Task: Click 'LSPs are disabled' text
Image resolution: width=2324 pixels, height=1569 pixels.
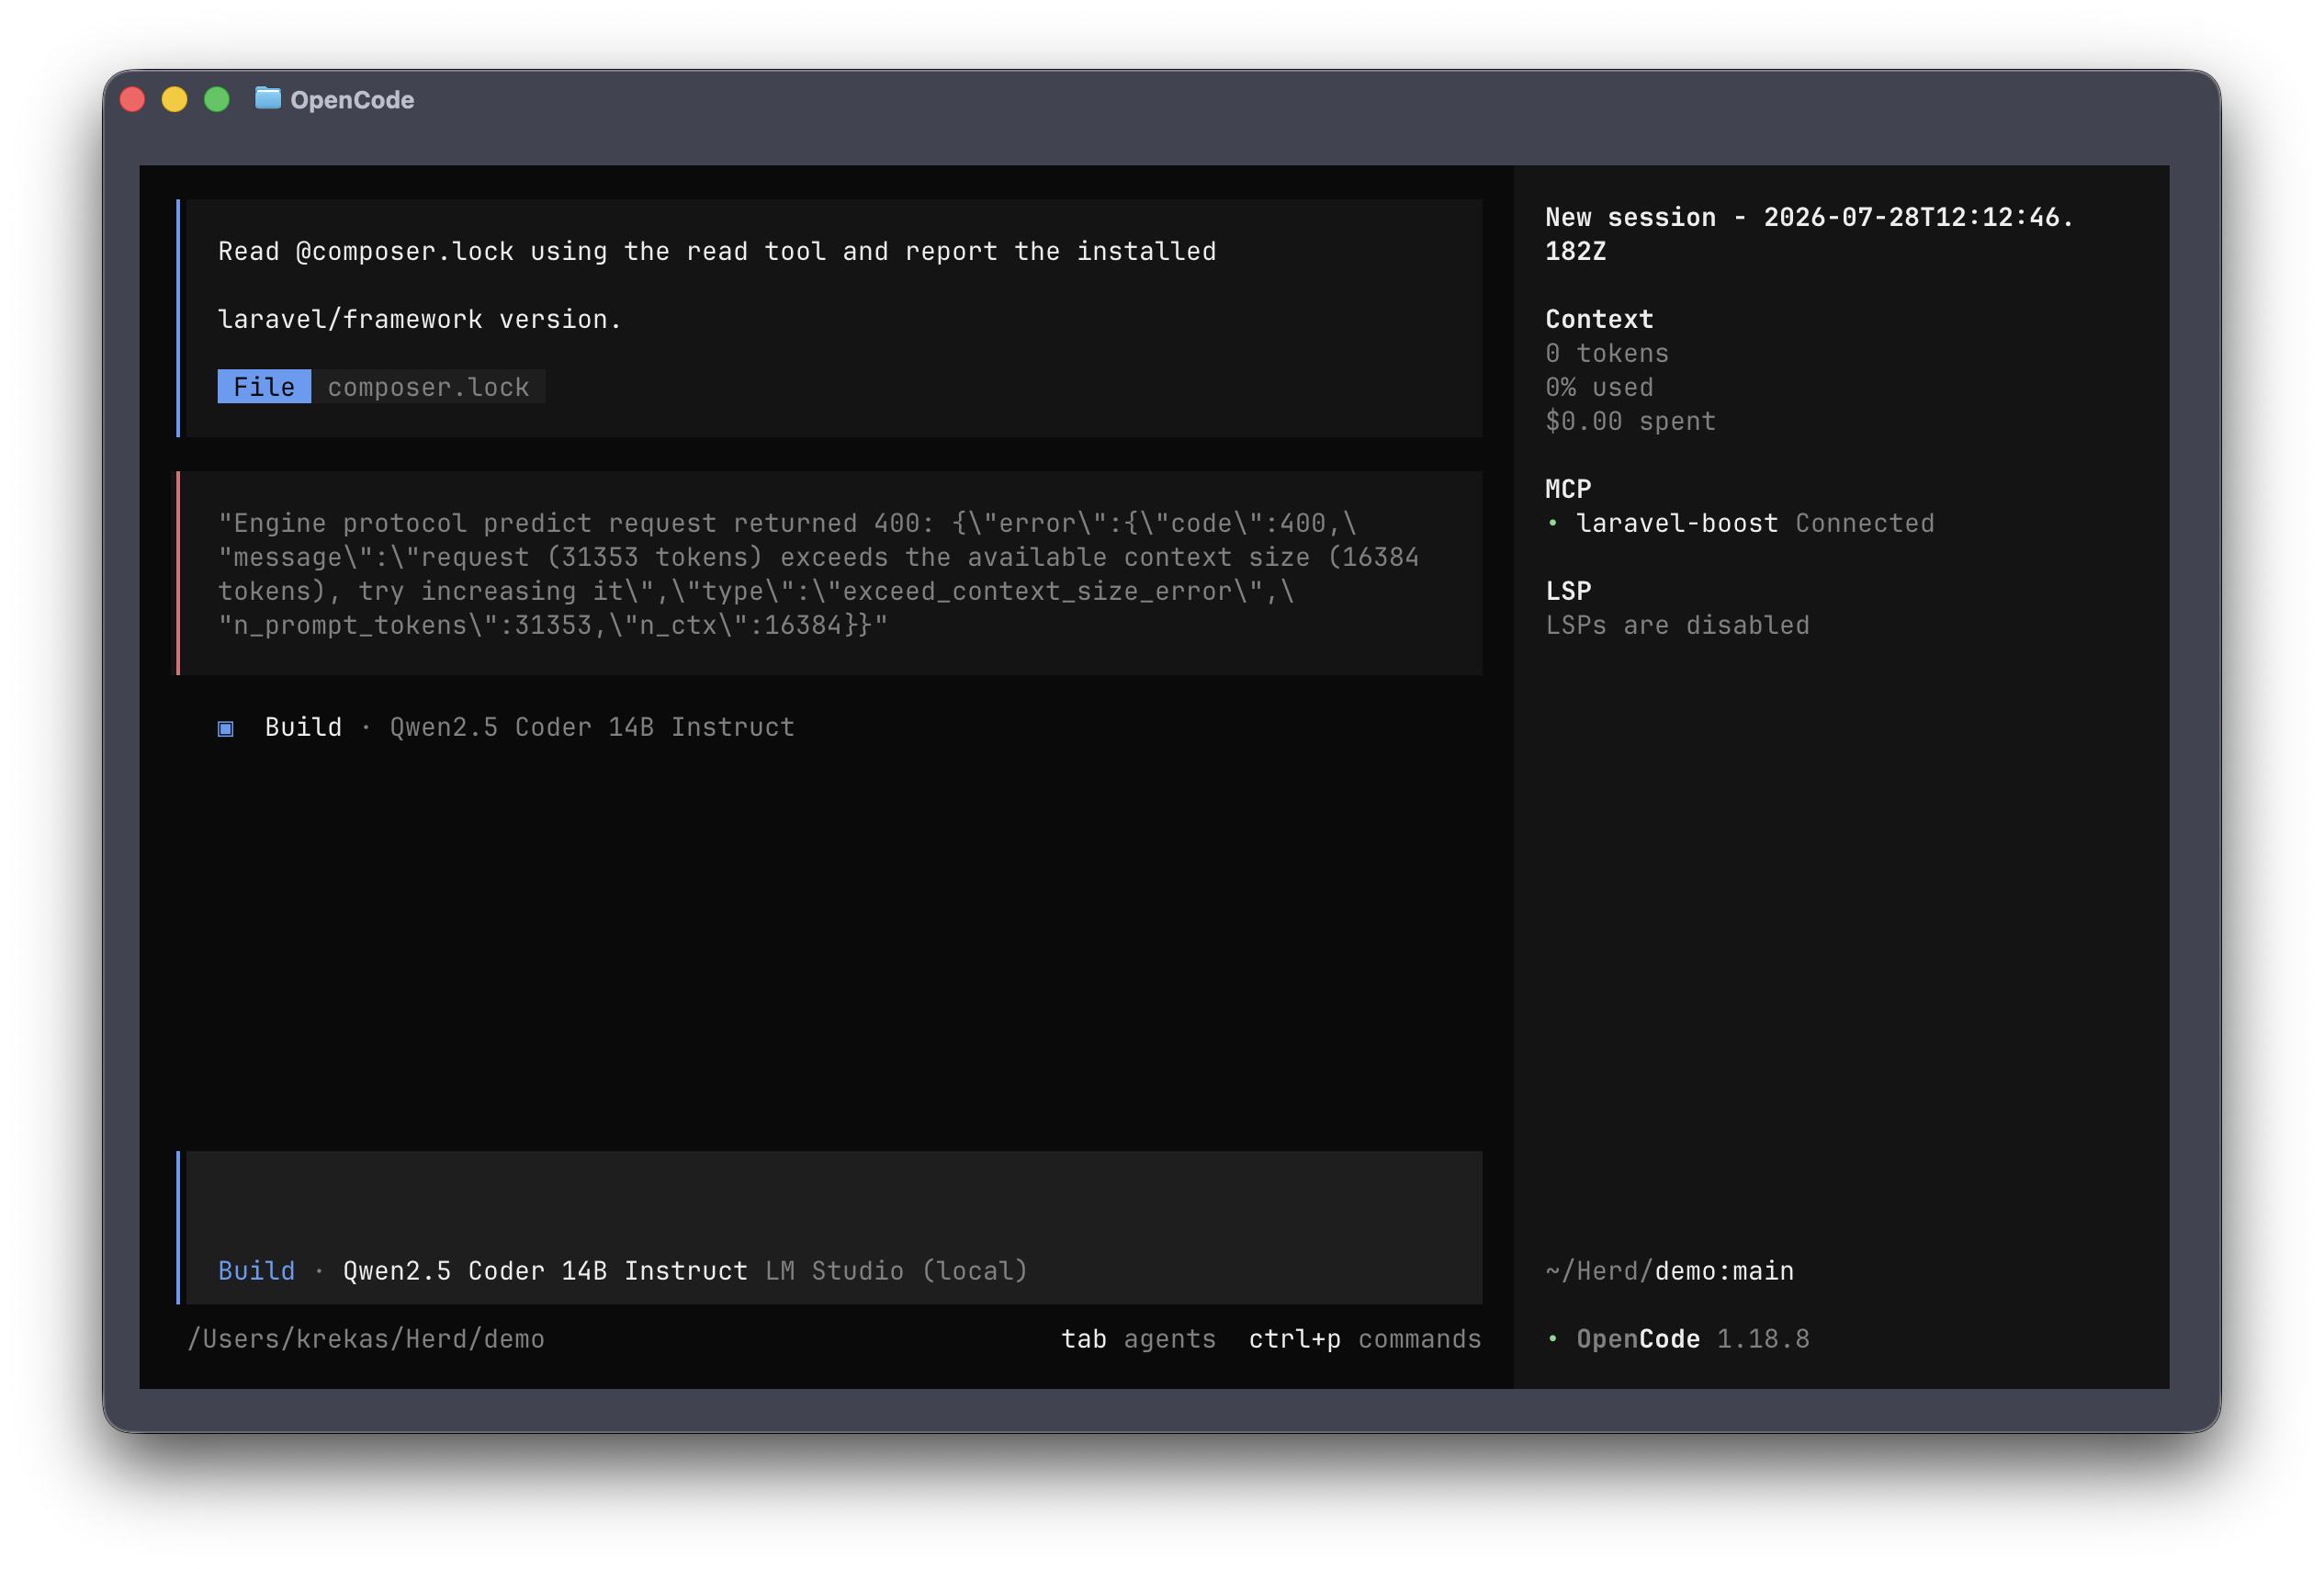Action: click(x=1677, y=625)
